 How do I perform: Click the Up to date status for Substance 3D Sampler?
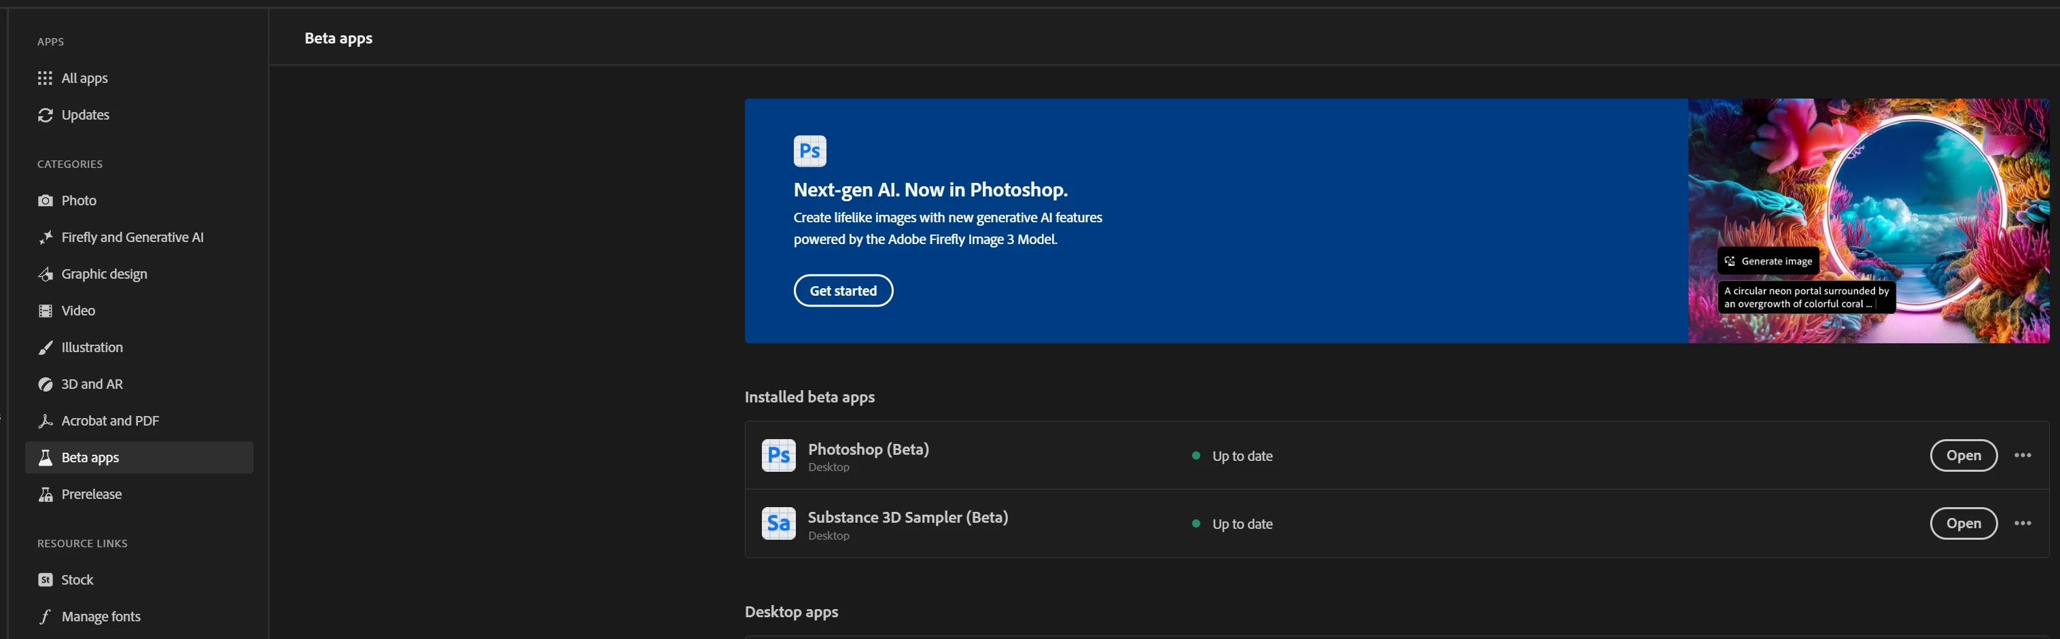[x=1232, y=524]
